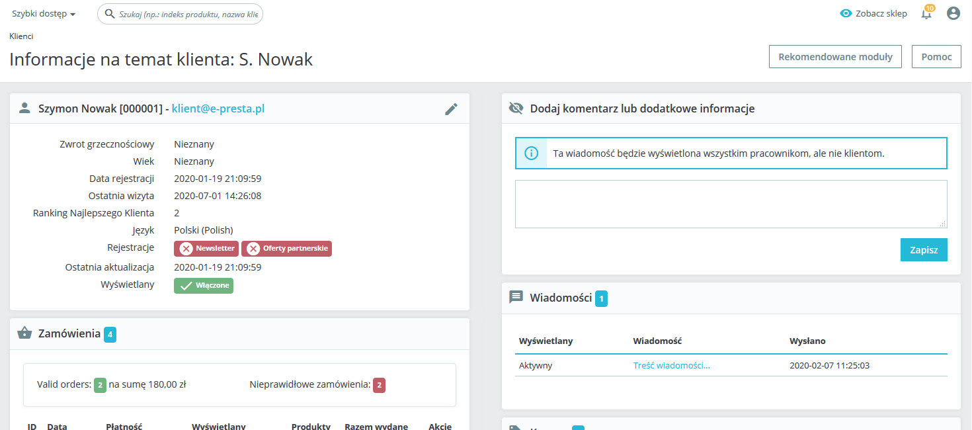Click the chat icon next to Wiadomości
This screenshot has width=972, height=430.
[x=516, y=298]
